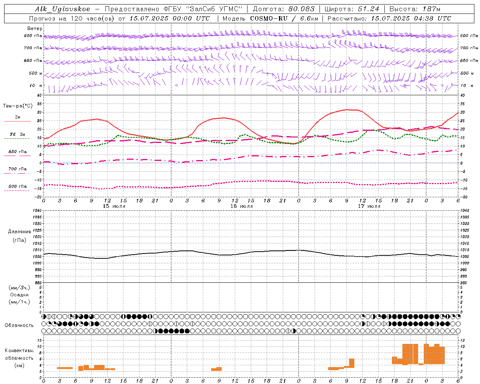Click the '15 июля' date label

[x=114, y=206]
